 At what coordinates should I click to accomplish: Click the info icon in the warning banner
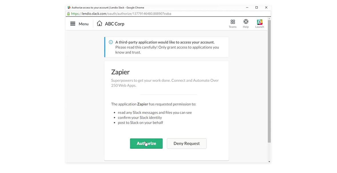(x=111, y=42)
